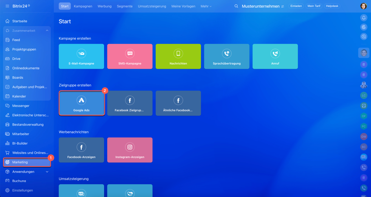Switch to the Meine Vorlagen tab
This screenshot has height=197, width=371.
pyautogui.click(x=183, y=6)
